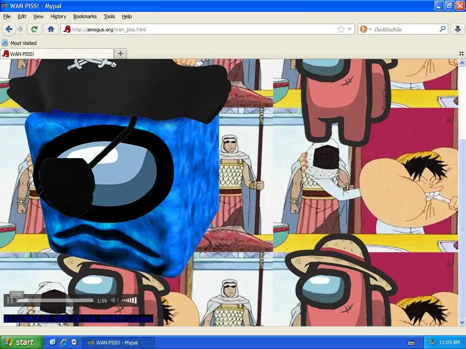Minimize the Mypal window
The image size is (466, 349).
tap(439, 5)
